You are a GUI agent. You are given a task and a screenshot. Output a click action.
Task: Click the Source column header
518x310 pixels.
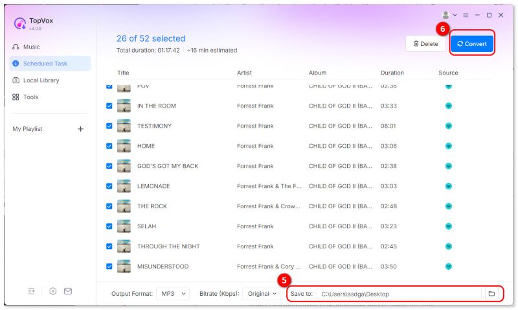click(448, 73)
